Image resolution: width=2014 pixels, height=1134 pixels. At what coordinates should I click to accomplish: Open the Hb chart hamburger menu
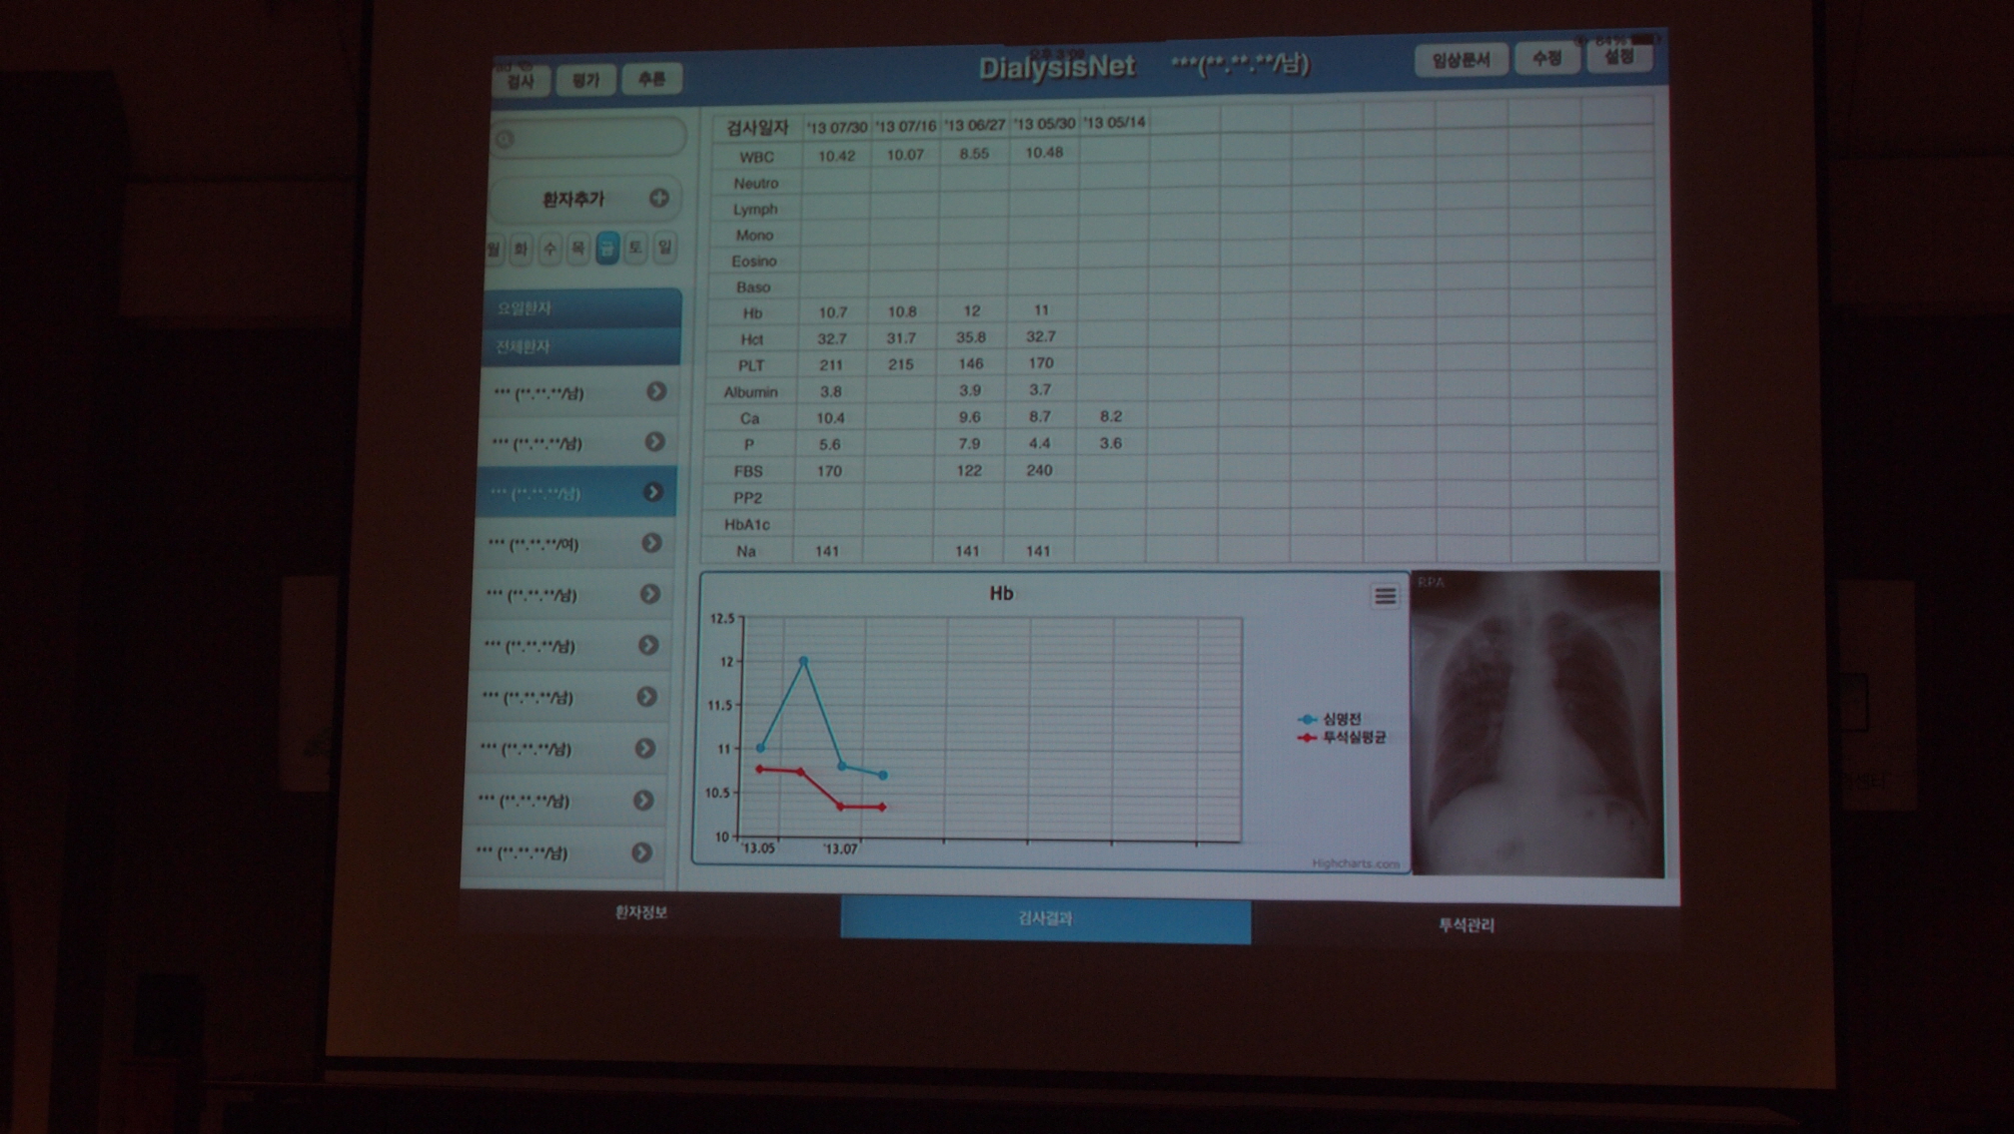(1385, 596)
